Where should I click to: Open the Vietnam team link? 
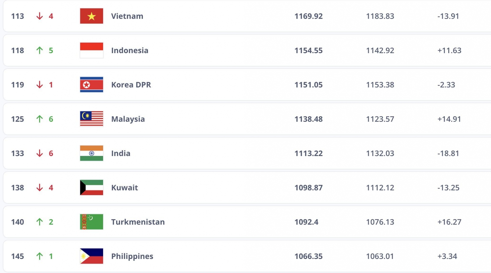click(x=127, y=16)
